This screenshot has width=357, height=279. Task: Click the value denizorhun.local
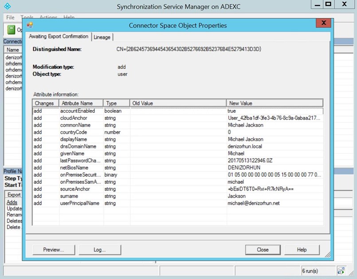tap(245, 146)
